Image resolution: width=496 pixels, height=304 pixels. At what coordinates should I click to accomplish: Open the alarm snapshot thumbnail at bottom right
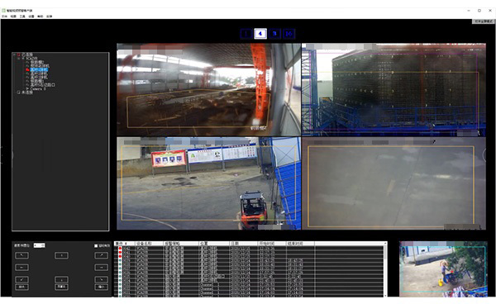click(x=443, y=269)
